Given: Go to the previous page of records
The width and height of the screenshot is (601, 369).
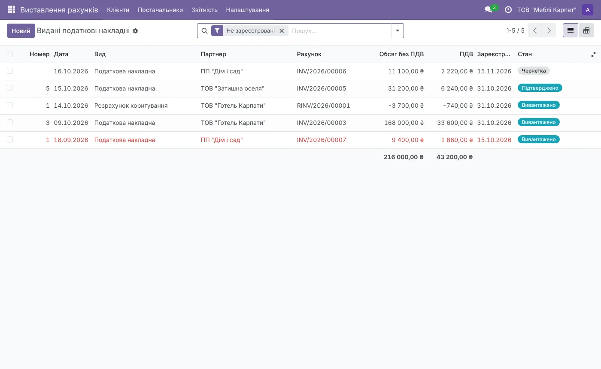Looking at the screenshot, I should tap(535, 30).
